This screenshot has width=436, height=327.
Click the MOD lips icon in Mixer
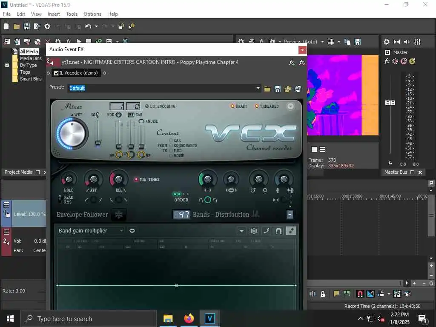118,115
